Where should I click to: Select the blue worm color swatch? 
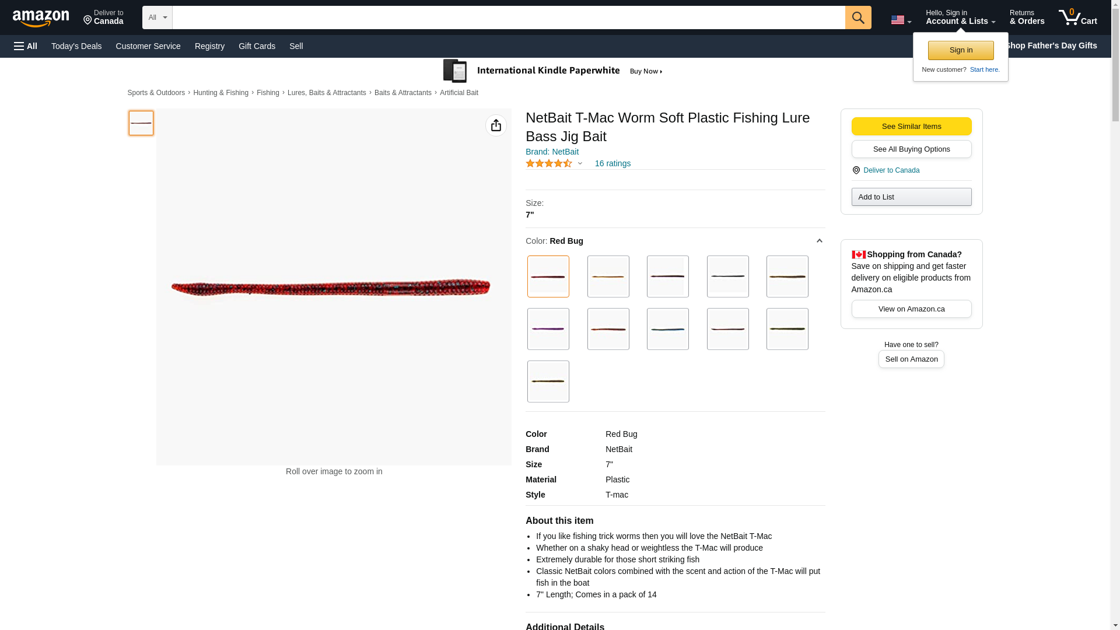(x=667, y=329)
